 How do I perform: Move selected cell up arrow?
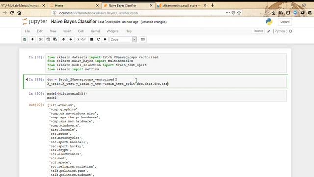coord(63,39)
